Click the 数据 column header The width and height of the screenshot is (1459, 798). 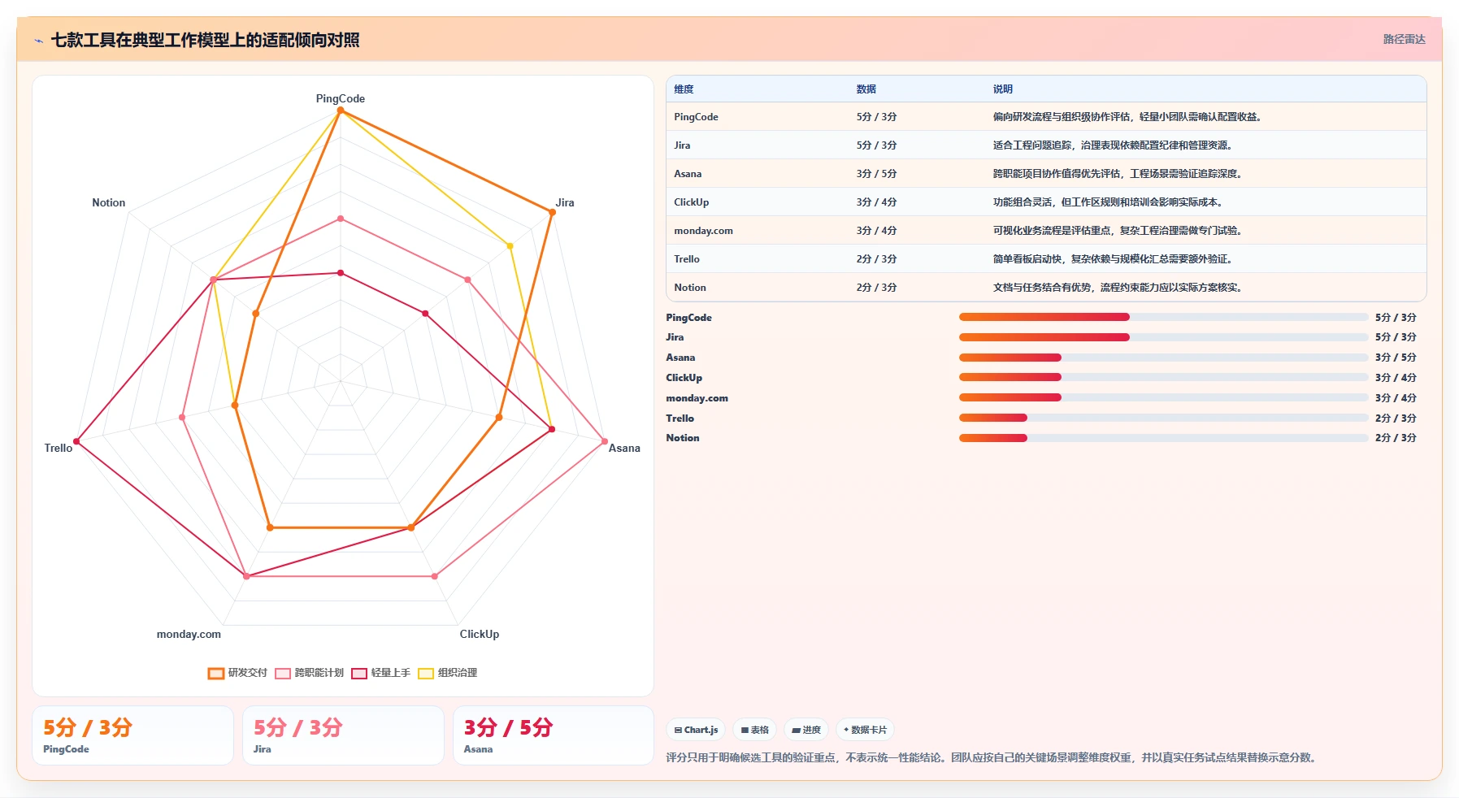click(866, 89)
